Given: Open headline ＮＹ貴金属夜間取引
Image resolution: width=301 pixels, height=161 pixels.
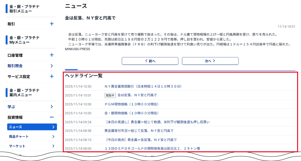Looking at the screenshot, I should pyautogui.click(x=143, y=86).
